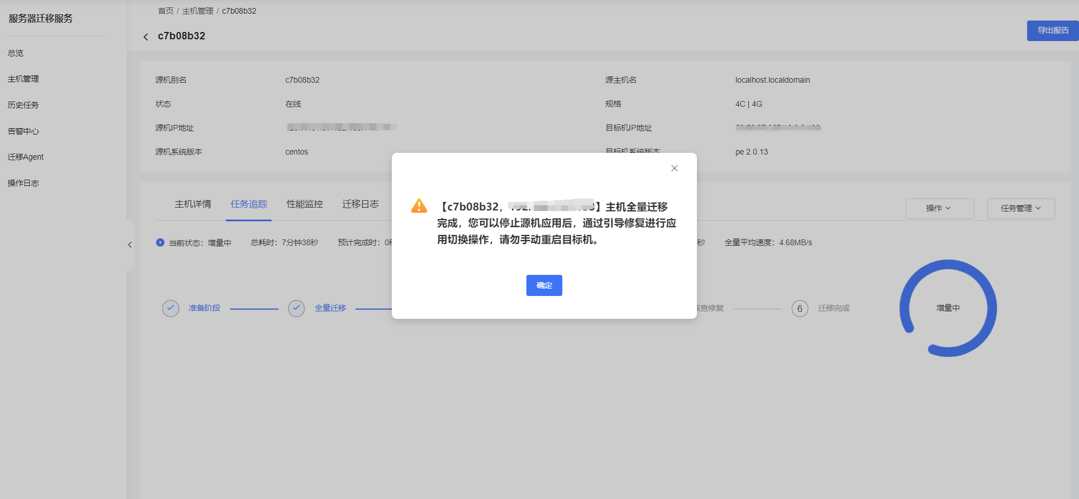Image resolution: width=1079 pixels, height=499 pixels.
Task: Click the 全量迁移 step checkmark icon
Action: point(297,309)
